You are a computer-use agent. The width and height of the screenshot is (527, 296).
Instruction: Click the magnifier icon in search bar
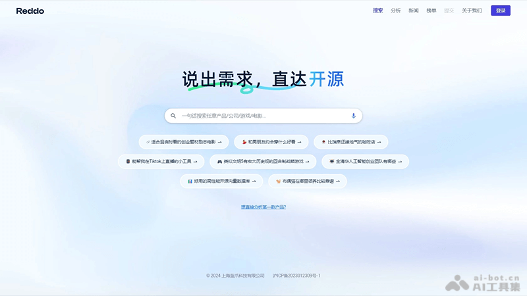173,116
